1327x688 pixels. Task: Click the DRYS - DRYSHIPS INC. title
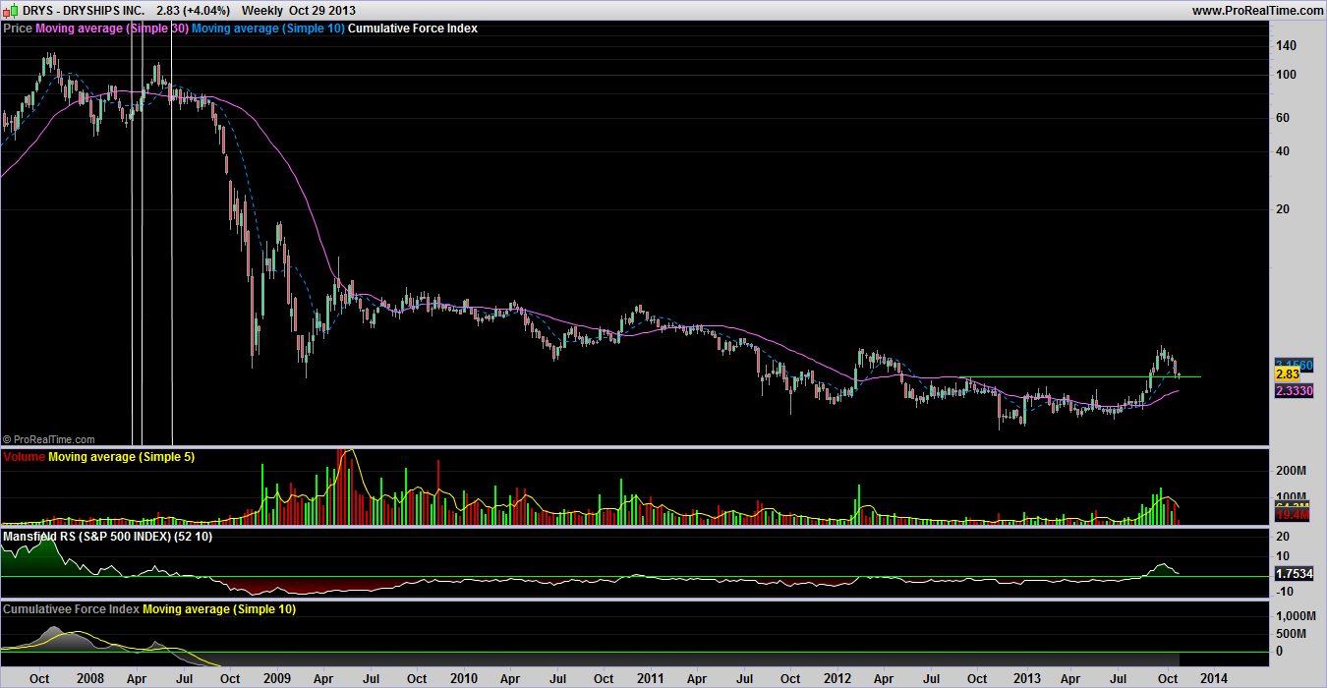[x=85, y=10]
